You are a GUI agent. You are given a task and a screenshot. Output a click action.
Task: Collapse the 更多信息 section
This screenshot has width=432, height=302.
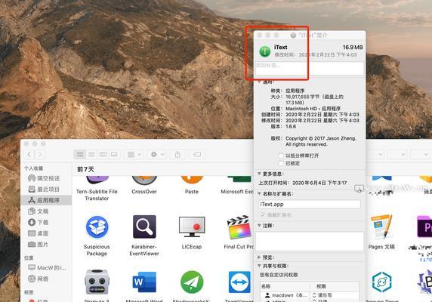(x=259, y=174)
